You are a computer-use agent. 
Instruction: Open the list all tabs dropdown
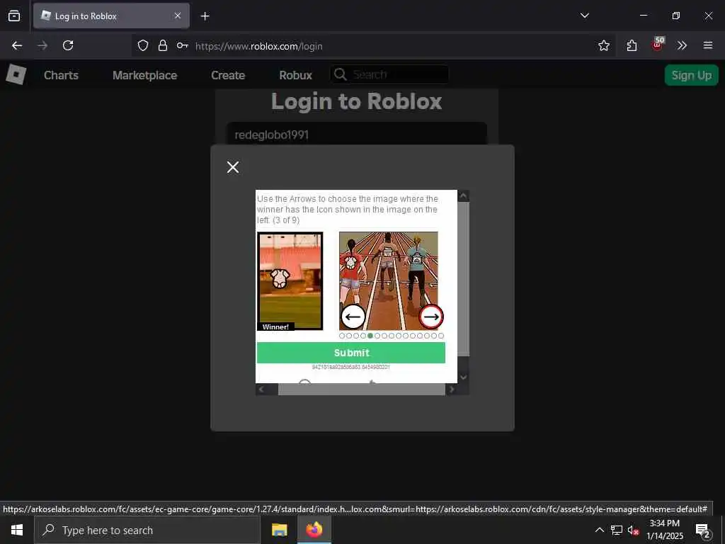584,16
